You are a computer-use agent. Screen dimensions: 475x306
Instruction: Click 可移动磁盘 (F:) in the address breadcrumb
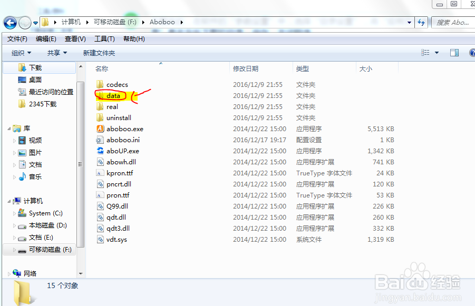(115, 22)
